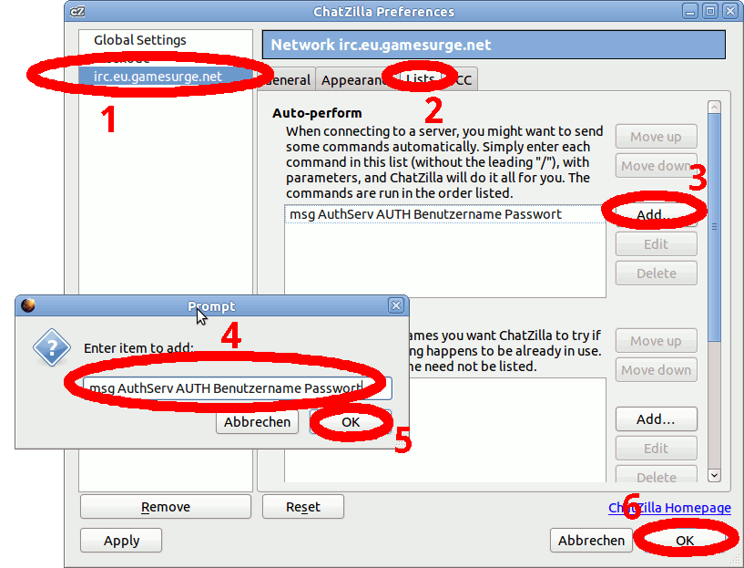Viewport: 744px width, 568px height.
Task: Close the ChatZilla Preferences window
Action: point(730,12)
